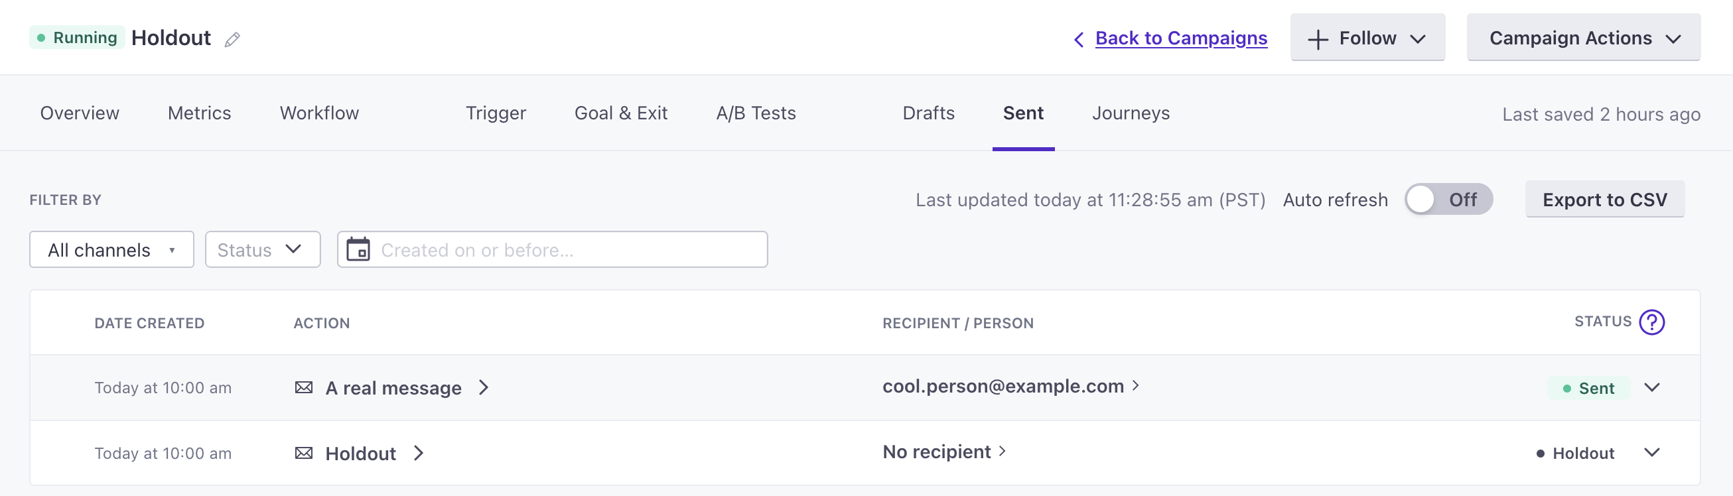Click the back arrow next to Back to Campaigns
The height and width of the screenshot is (496, 1733).
[x=1077, y=40]
